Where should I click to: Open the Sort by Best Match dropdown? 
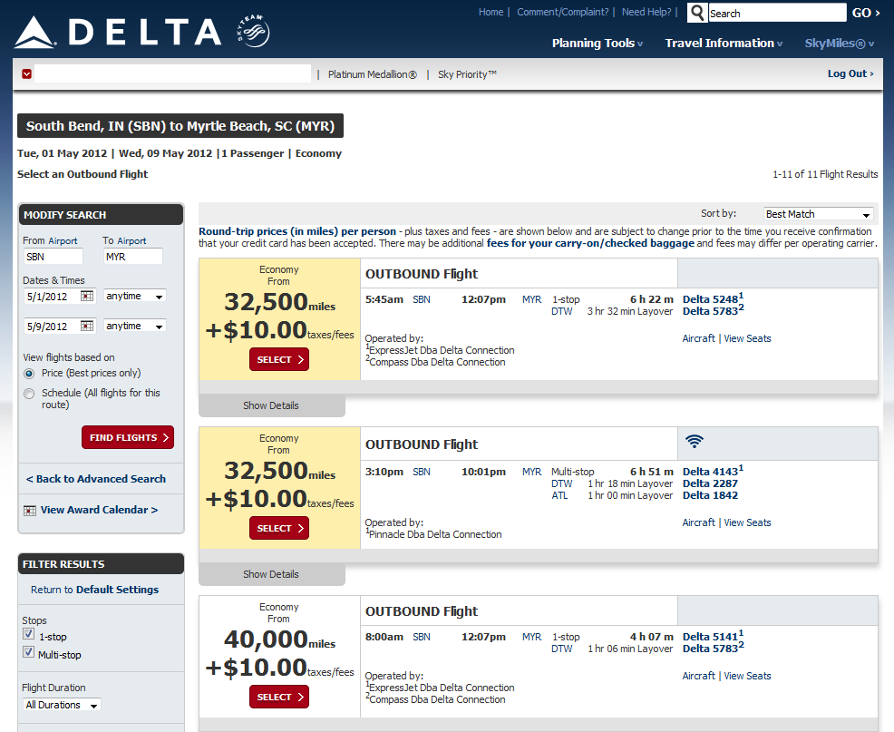coord(818,214)
